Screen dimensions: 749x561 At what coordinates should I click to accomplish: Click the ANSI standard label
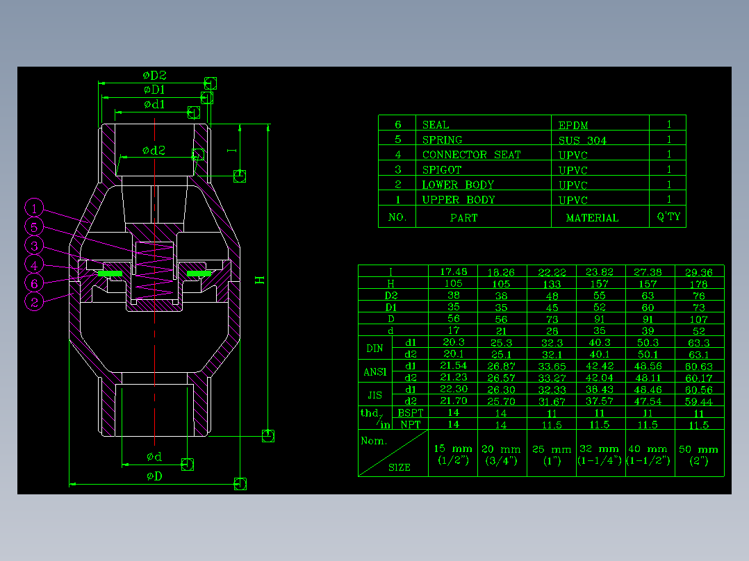point(375,372)
